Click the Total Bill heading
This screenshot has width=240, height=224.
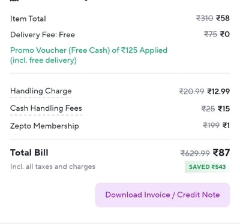click(29, 153)
